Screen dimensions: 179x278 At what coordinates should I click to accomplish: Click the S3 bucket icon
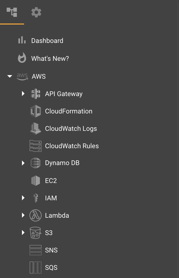click(x=36, y=233)
